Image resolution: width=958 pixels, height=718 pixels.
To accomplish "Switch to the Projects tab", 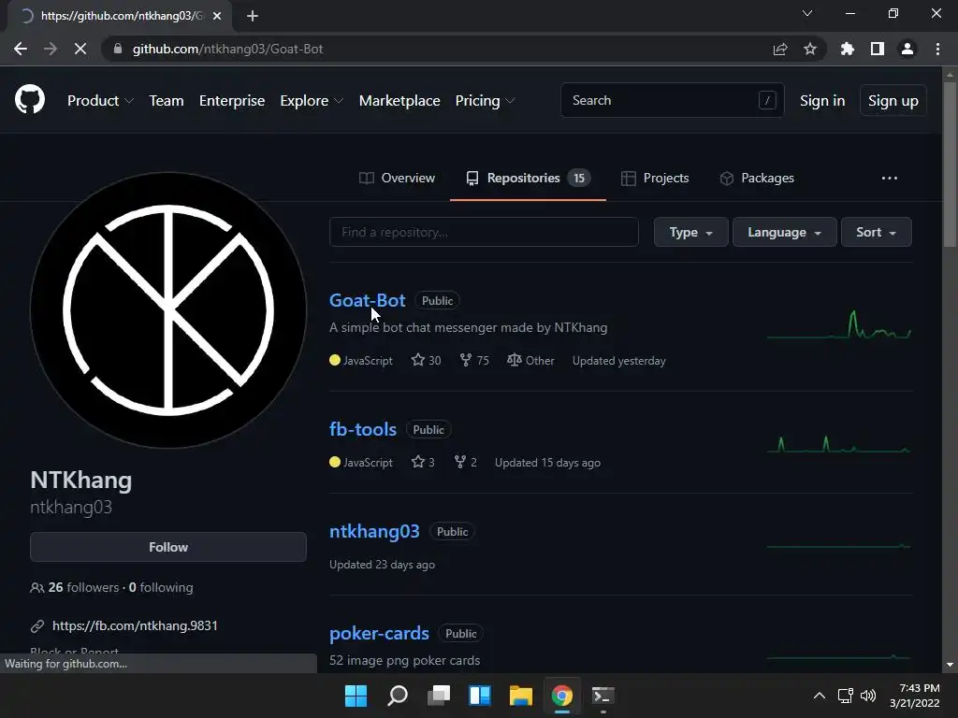I will pos(654,178).
